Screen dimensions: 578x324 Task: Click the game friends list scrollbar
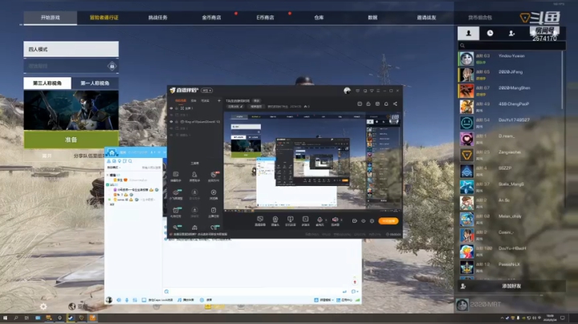pyautogui.click(x=563, y=80)
